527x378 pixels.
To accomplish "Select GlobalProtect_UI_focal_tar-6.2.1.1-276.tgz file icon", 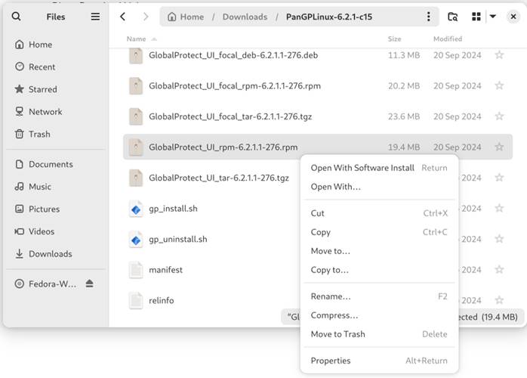I will [136, 116].
